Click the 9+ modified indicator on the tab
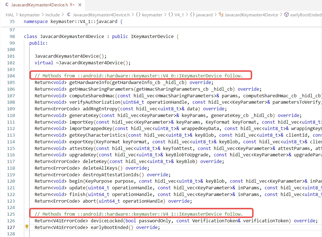This screenshot has height=237, width=322. click(x=72, y=5)
